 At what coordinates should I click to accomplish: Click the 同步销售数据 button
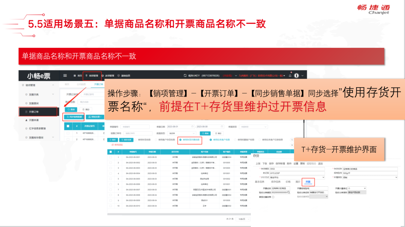pos(73,117)
